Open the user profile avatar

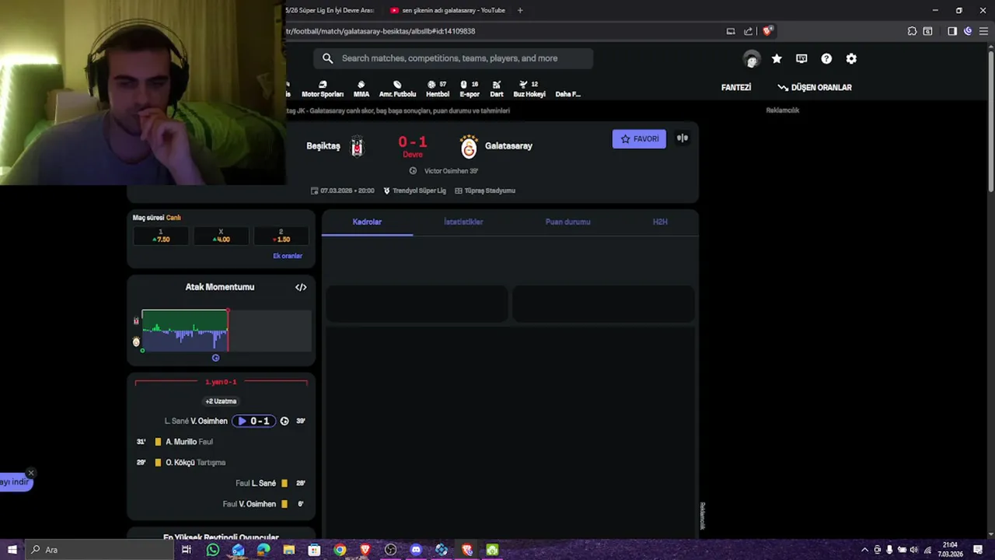pos(752,58)
